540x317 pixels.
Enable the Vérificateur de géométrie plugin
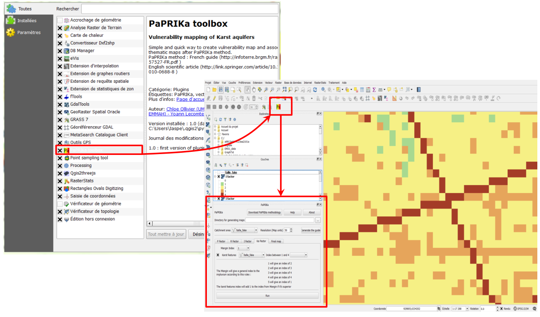[x=60, y=204]
